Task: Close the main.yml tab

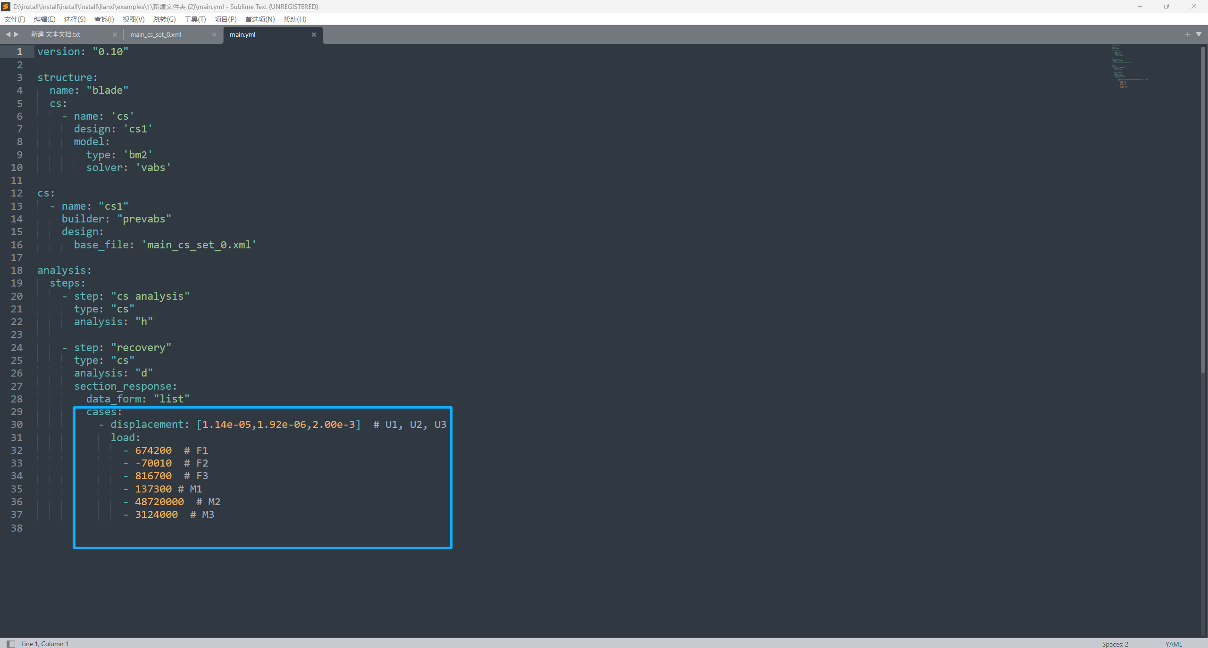Action: click(314, 34)
